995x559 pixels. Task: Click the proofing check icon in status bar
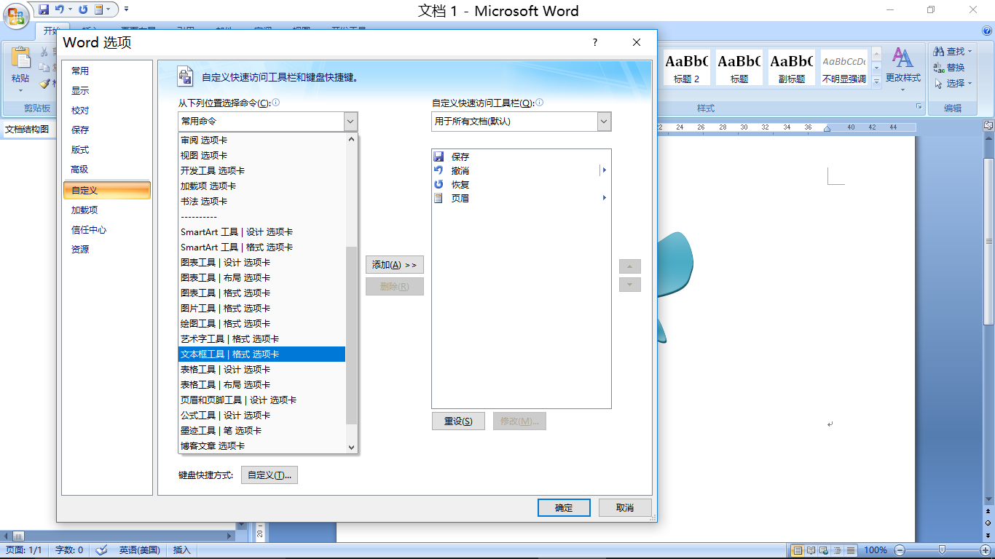click(101, 550)
